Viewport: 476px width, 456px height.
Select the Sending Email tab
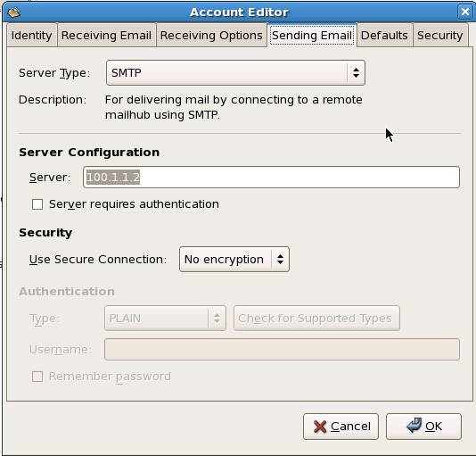(x=312, y=36)
